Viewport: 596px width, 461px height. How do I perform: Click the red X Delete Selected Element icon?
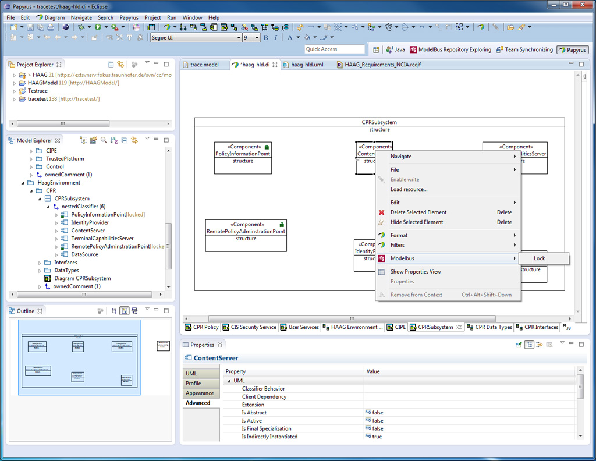382,212
